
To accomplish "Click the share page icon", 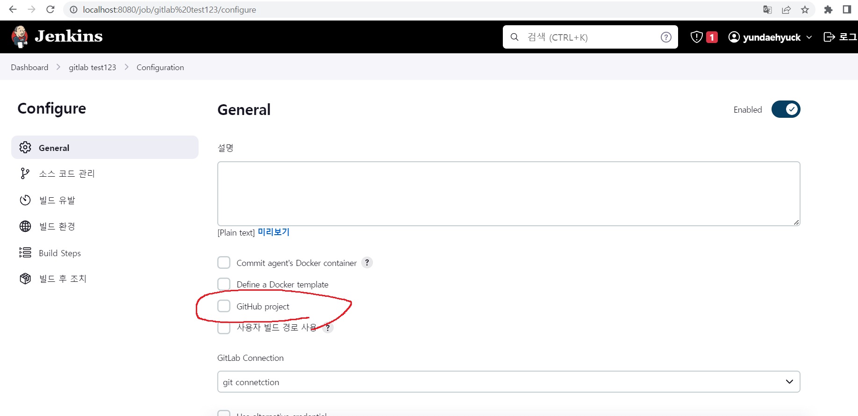I will (786, 9).
